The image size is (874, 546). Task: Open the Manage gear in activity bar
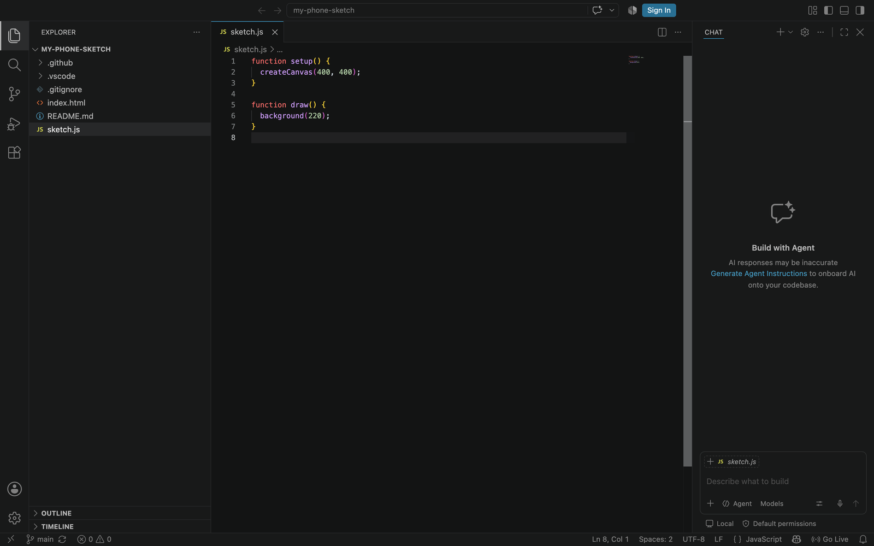tap(14, 518)
